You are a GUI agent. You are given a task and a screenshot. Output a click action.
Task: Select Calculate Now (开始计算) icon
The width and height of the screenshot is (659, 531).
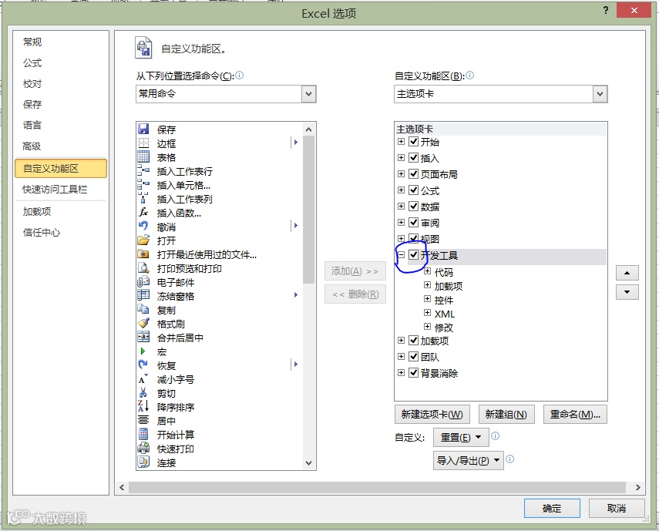click(x=143, y=434)
